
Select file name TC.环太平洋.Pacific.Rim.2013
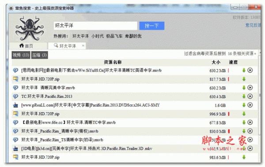pyautogui.click(x=47, y=97)
